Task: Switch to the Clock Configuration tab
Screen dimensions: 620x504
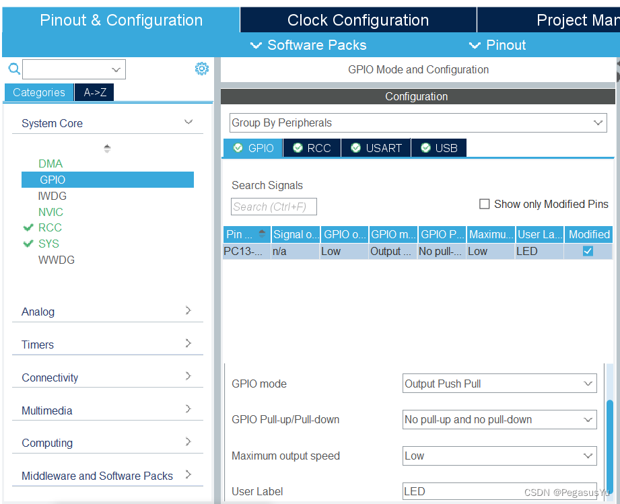Action: click(x=358, y=20)
